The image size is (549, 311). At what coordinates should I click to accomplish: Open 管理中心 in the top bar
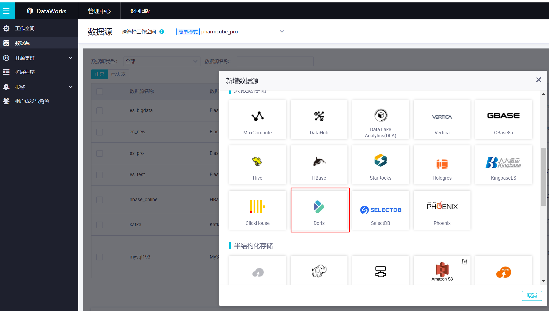(99, 11)
